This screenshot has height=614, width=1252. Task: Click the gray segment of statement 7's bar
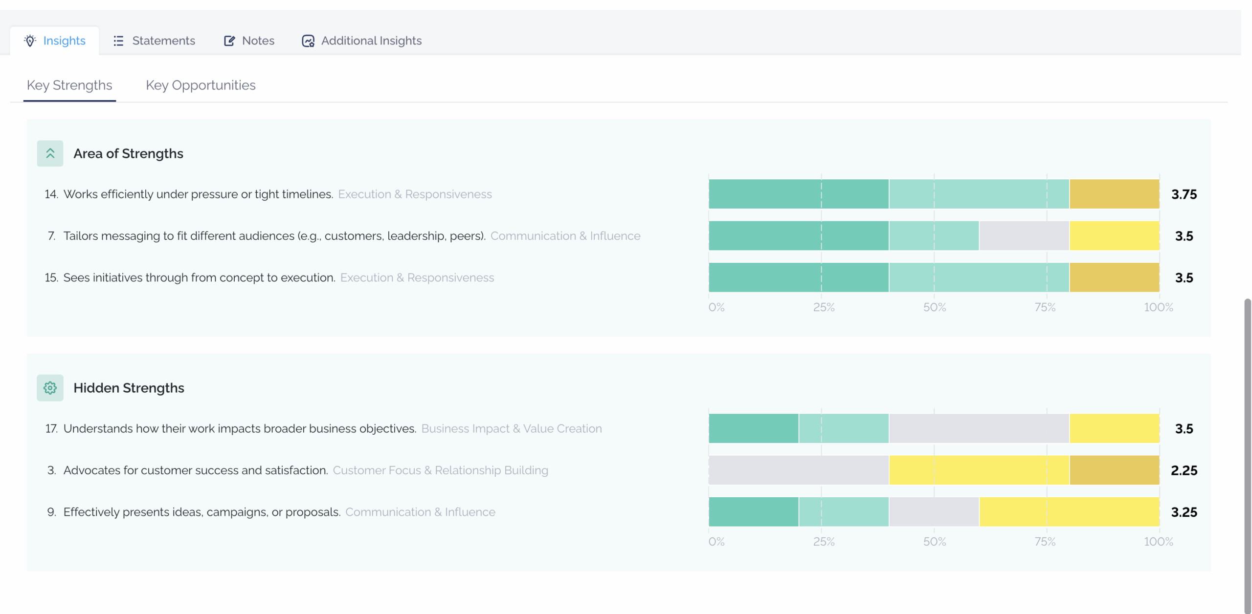tap(1024, 235)
